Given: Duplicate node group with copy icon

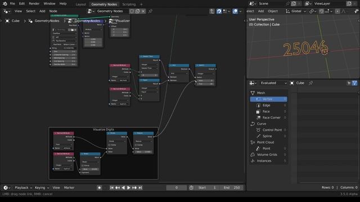Looking at the screenshot, I should pyautogui.click(x=137, y=11).
